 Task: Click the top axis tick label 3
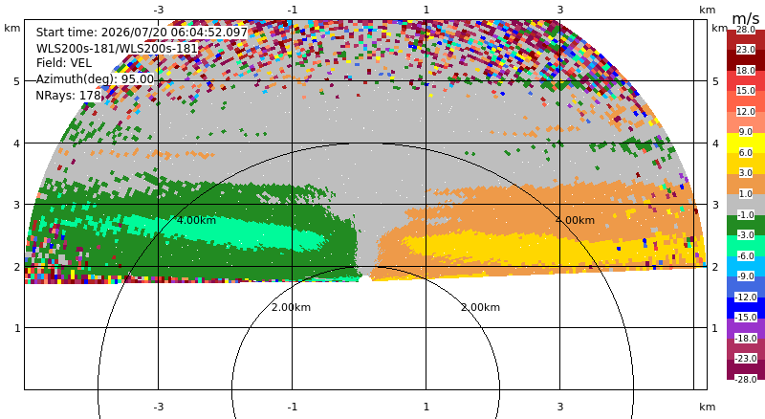pos(560,10)
